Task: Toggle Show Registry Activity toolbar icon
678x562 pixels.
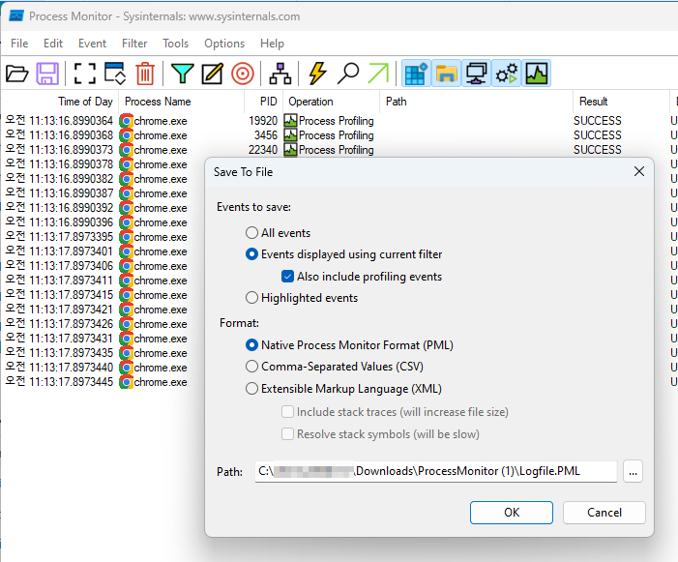Action: (x=416, y=74)
